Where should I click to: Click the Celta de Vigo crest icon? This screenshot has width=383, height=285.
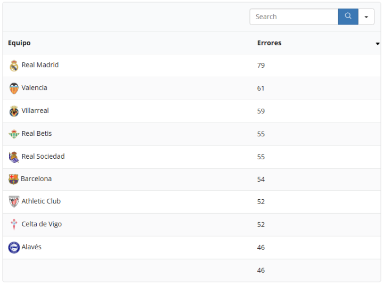coord(14,225)
